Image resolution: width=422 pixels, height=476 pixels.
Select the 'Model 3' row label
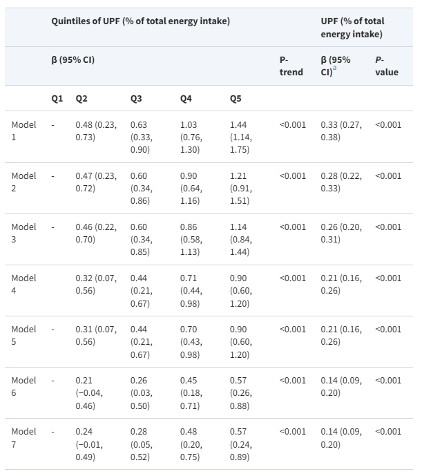pyautogui.click(x=23, y=234)
